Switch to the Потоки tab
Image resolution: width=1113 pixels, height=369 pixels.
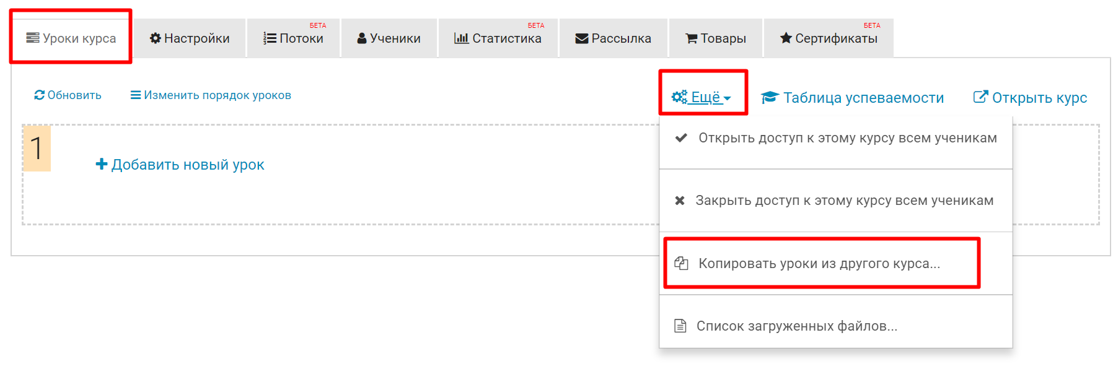click(x=293, y=38)
